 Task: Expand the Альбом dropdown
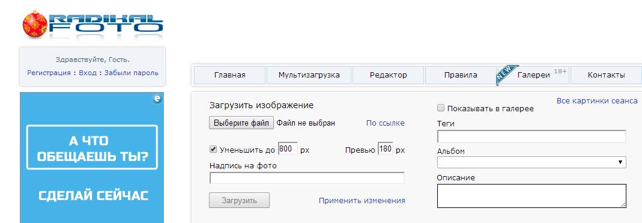tap(531, 162)
